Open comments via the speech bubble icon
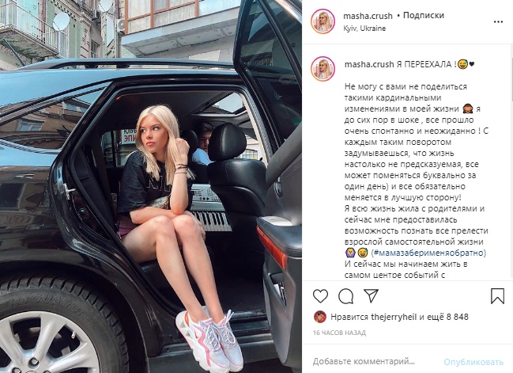 tap(345, 296)
